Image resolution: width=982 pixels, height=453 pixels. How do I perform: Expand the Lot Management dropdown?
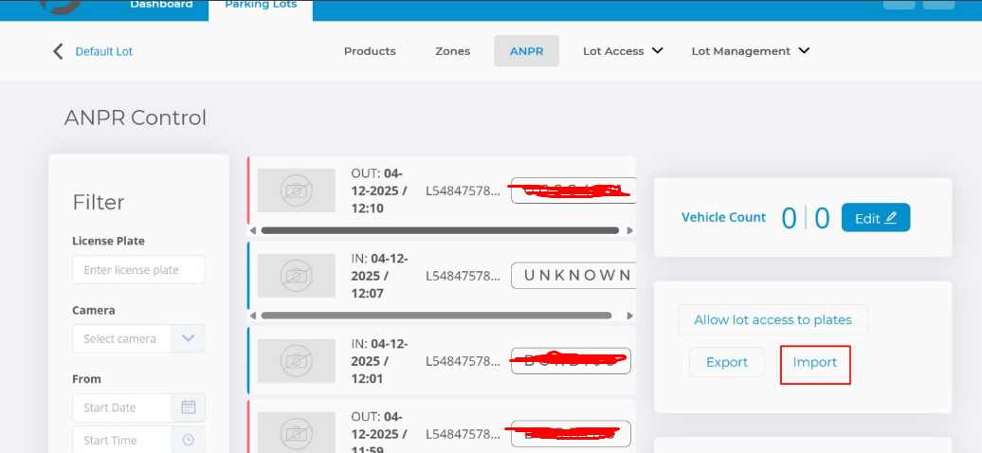tap(750, 51)
